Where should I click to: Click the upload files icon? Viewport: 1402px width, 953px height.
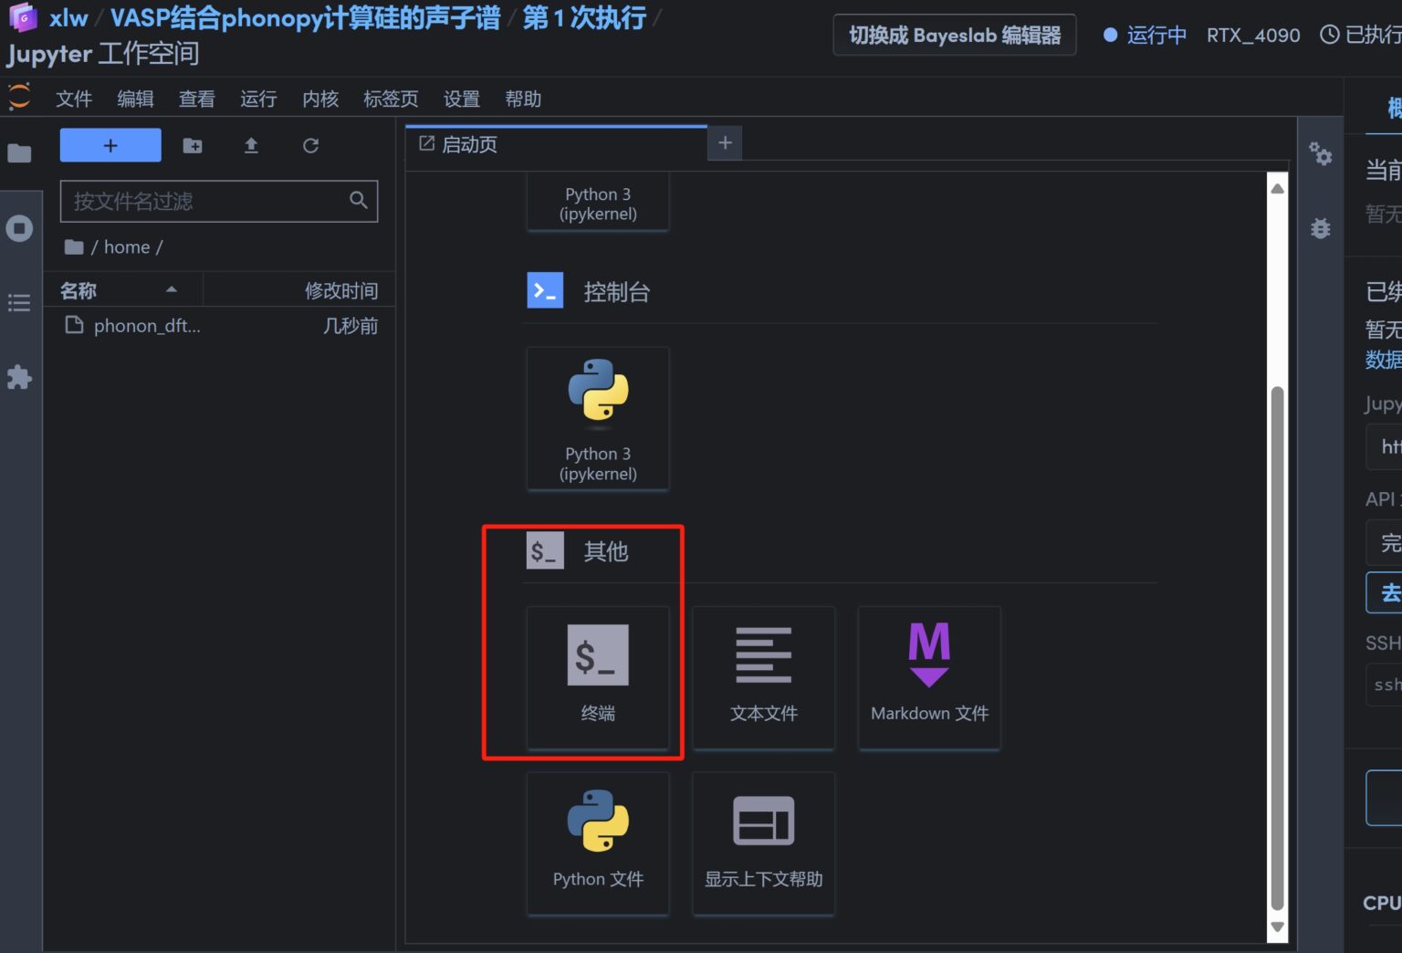pyautogui.click(x=251, y=146)
